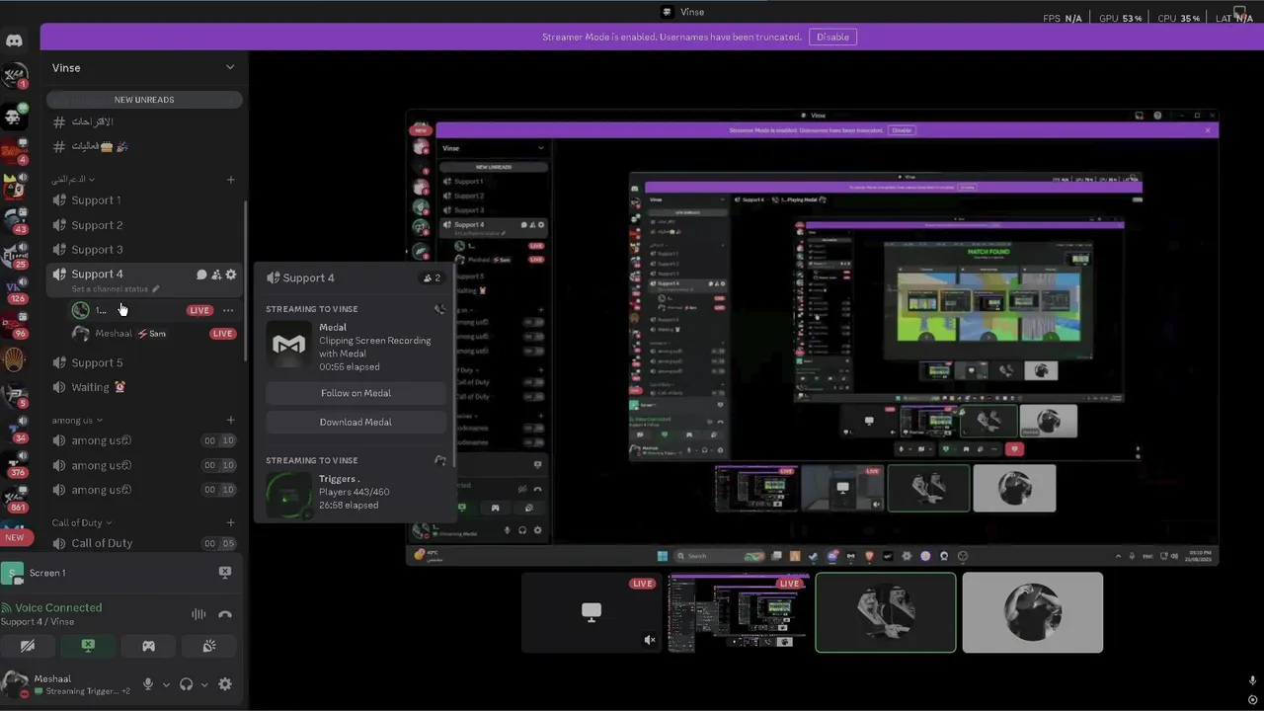
Task: Open Support 4 channel settings gear
Action: pyautogui.click(x=231, y=275)
